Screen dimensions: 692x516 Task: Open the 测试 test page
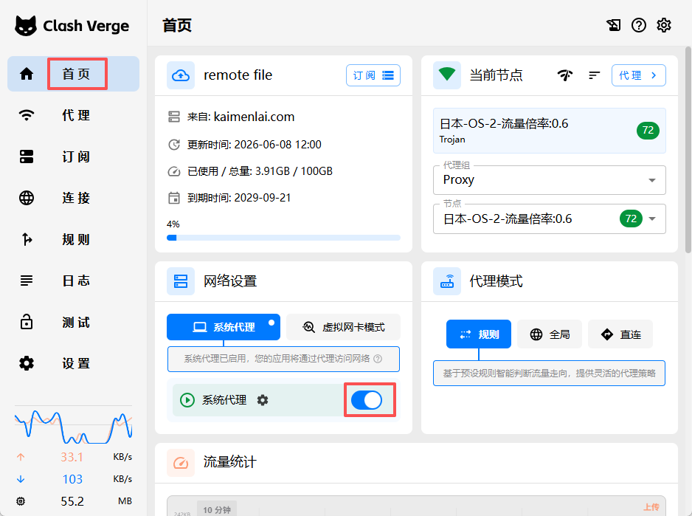click(73, 322)
